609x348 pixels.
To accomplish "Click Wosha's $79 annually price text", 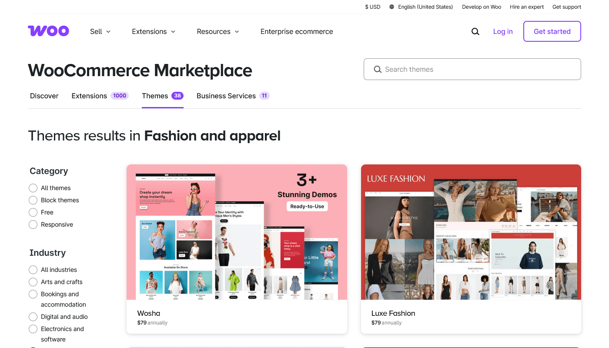I will [x=152, y=323].
